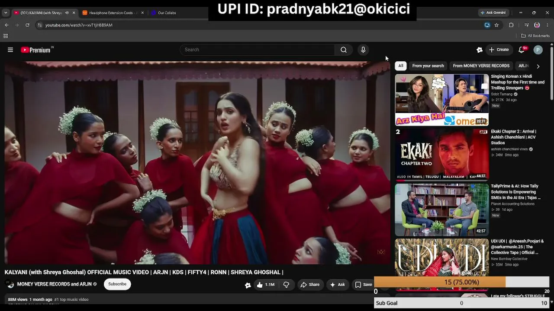Select the All filter chip
The width and height of the screenshot is (554, 311).
pos(401,66)
